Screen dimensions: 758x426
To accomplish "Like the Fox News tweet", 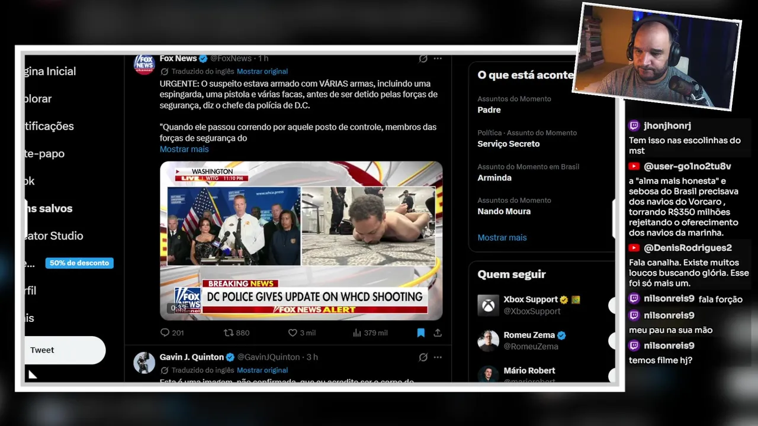I will [x=292, y=333].
